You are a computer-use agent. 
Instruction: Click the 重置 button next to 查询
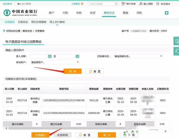95,71
